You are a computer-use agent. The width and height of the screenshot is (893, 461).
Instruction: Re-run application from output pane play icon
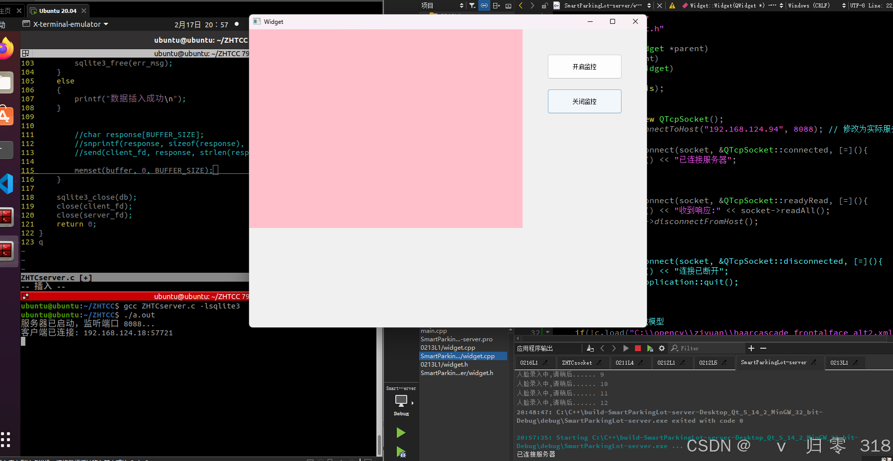tap(626, 348)
